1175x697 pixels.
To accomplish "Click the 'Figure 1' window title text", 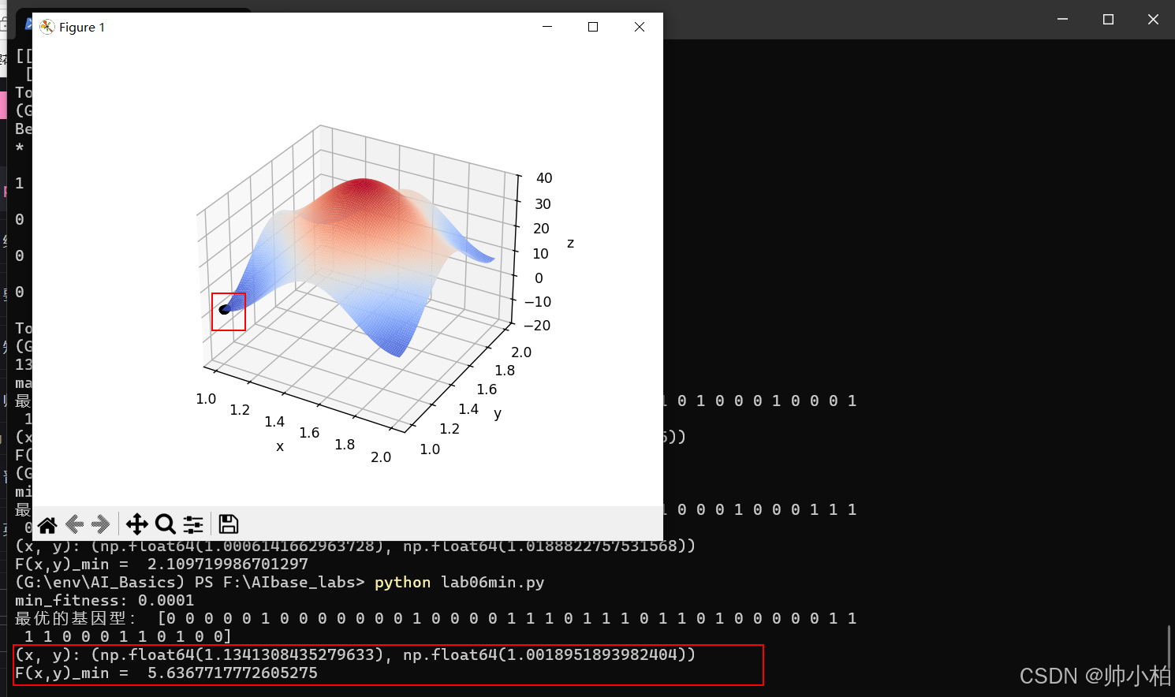I will pyautogui.click(x=82, y=27).
